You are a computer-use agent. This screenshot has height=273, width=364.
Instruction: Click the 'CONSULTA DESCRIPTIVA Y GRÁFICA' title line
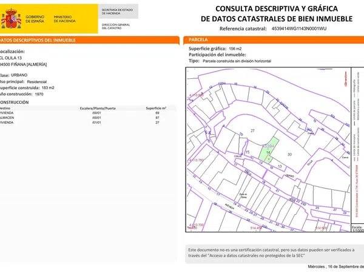click(x=277, y=8)
